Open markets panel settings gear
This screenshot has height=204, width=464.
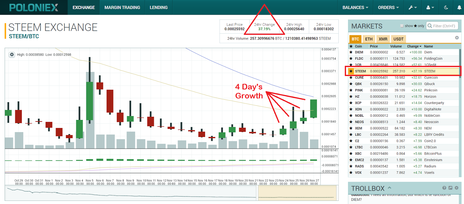click(x=457, y=38)
